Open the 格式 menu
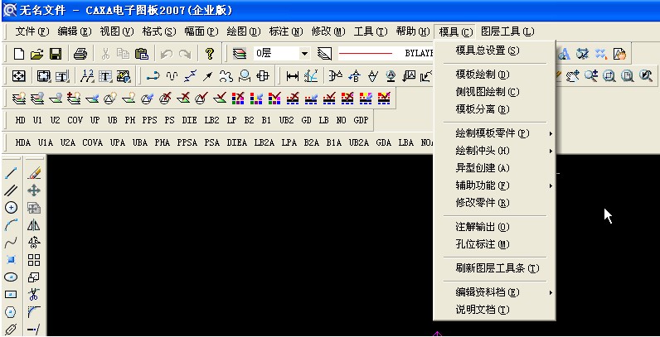 coord(158,31)
